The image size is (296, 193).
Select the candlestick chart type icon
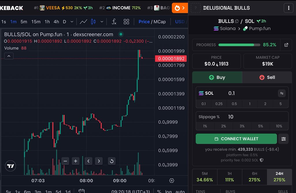pyautogui.click(x=93, y=22)
